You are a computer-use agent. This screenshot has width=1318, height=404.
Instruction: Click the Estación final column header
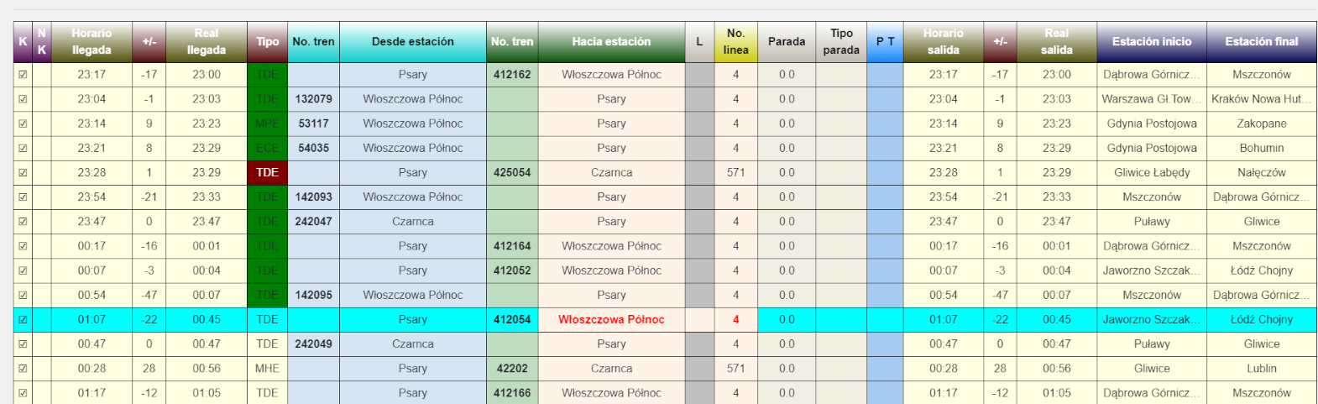[1261, 41]
